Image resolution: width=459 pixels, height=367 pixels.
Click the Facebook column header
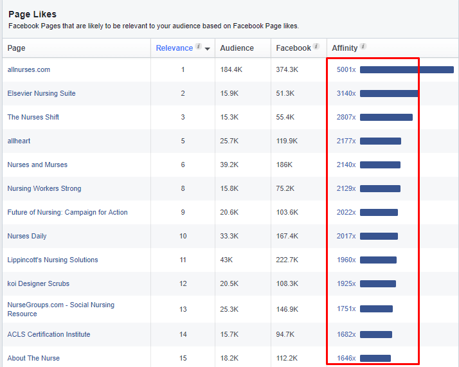(x=293, y=48)
